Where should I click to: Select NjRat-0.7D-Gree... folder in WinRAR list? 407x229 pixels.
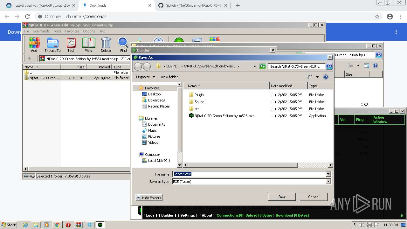(41, 78)
